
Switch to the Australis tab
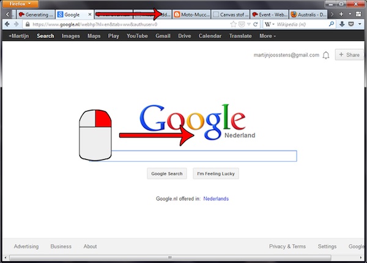coord(308,15)
